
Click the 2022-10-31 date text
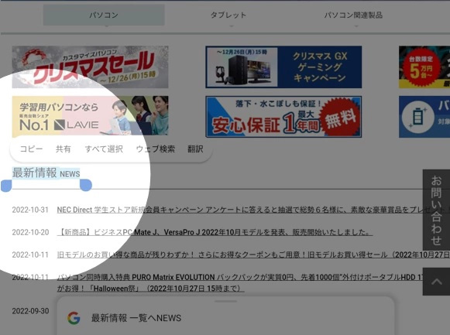pyautogui.click(x=30, y=210)
